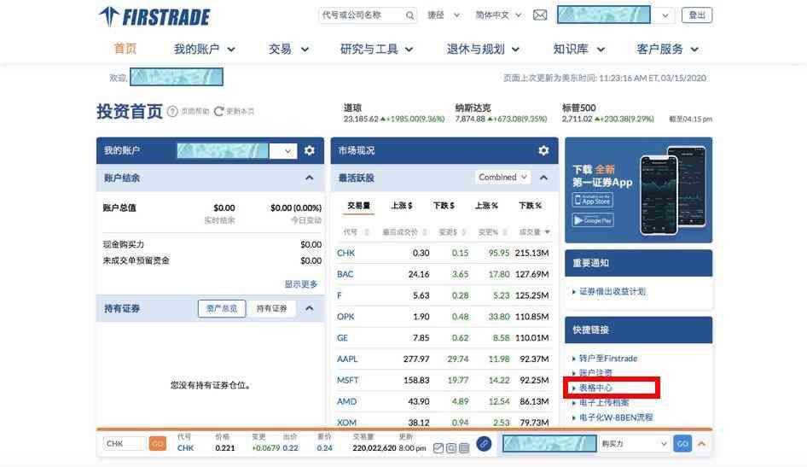Screen dimensions: 807x467
Task: Open the Combined dropdown
Action: point(503,178)
